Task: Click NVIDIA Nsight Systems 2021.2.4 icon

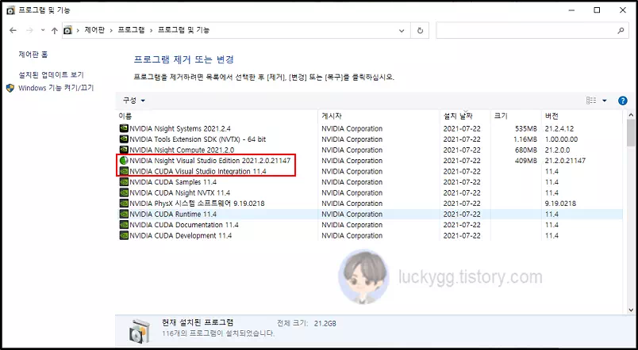Action: tap(124, 129)
